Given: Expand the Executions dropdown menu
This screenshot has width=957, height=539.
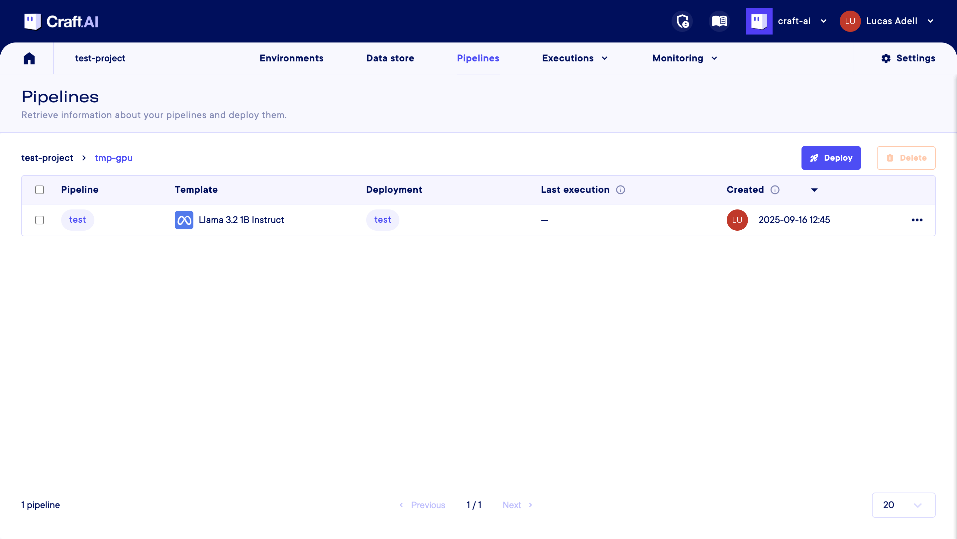Looking at the screenshot, I should pos(574,58).
